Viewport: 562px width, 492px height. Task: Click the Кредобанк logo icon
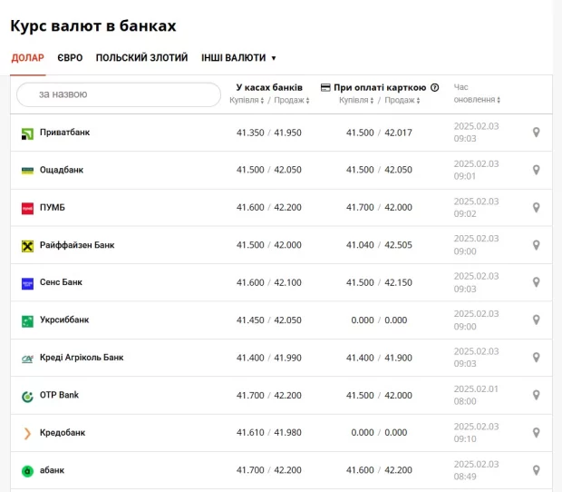27,433
